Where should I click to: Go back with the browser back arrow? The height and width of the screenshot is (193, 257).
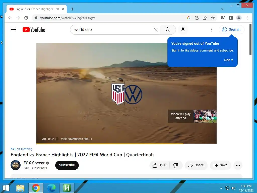click(10, 18)
